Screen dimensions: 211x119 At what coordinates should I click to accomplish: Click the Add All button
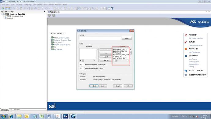coord(105,57)
